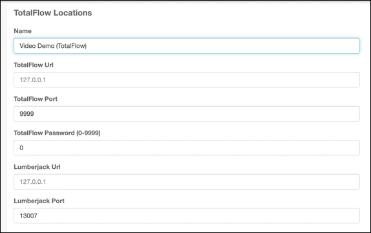Click the 0 password value
The width and height of the screenshot is (371, 233).
(21, 148)
